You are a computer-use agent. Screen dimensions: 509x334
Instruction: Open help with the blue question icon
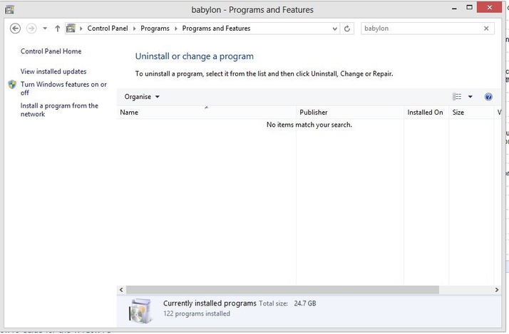click(488, 97)
